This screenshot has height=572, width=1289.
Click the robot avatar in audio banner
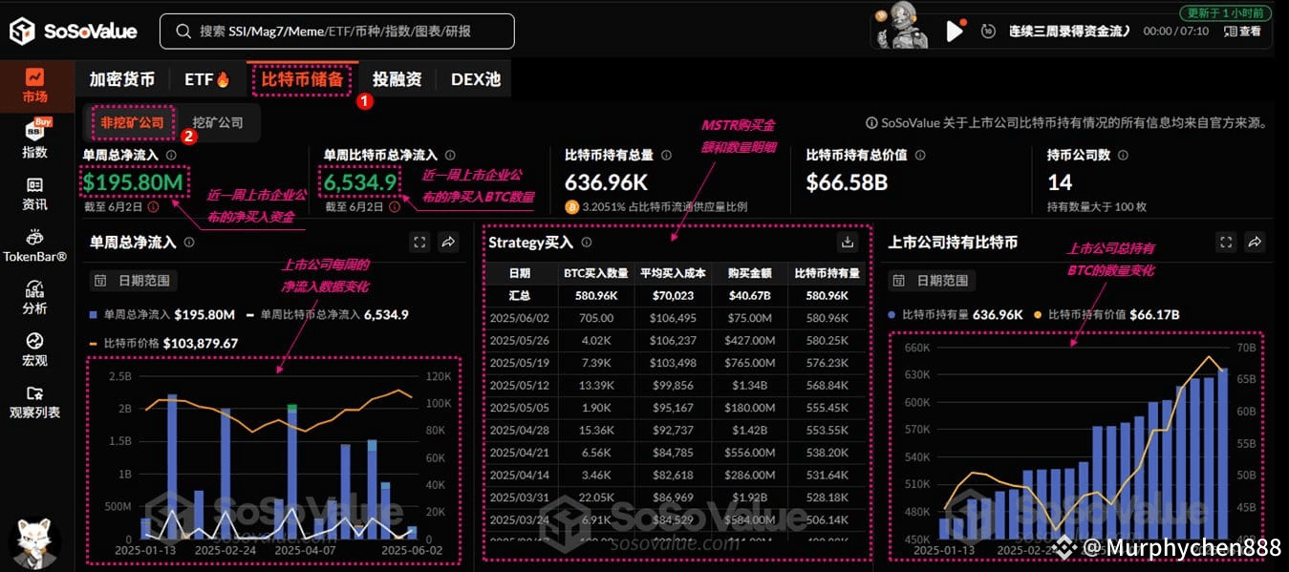902,26
